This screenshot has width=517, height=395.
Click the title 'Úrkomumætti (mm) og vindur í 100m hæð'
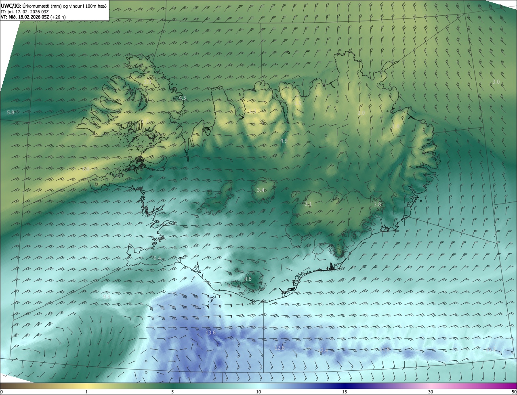[65, 5]
